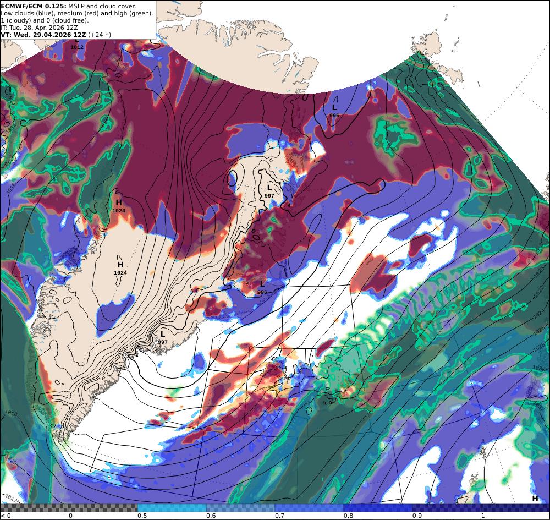
Task: Click the 0.6–0.7 colorbar segment
Action: 241,508
